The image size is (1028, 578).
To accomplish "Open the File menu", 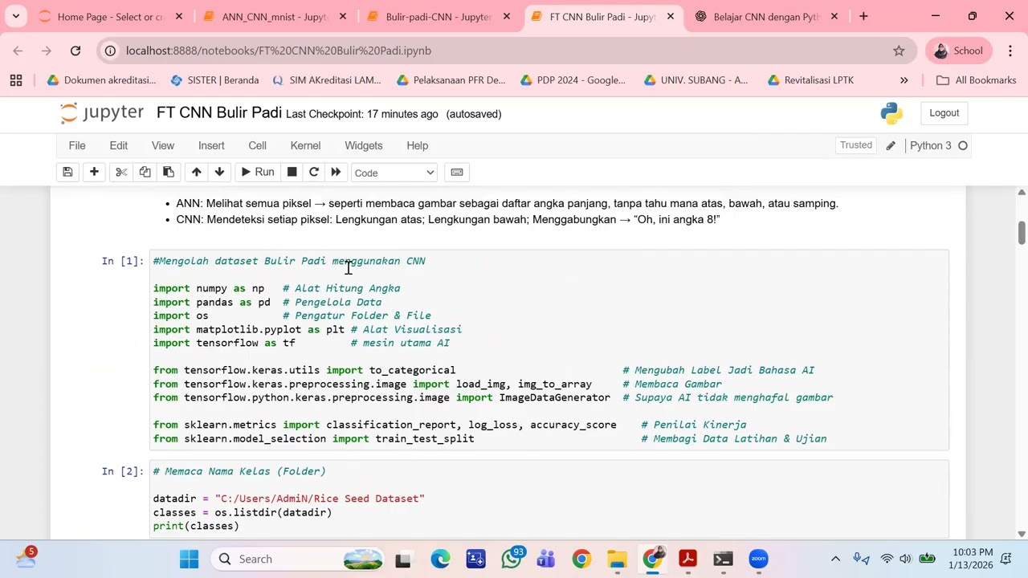I will (x=77, y=145).
